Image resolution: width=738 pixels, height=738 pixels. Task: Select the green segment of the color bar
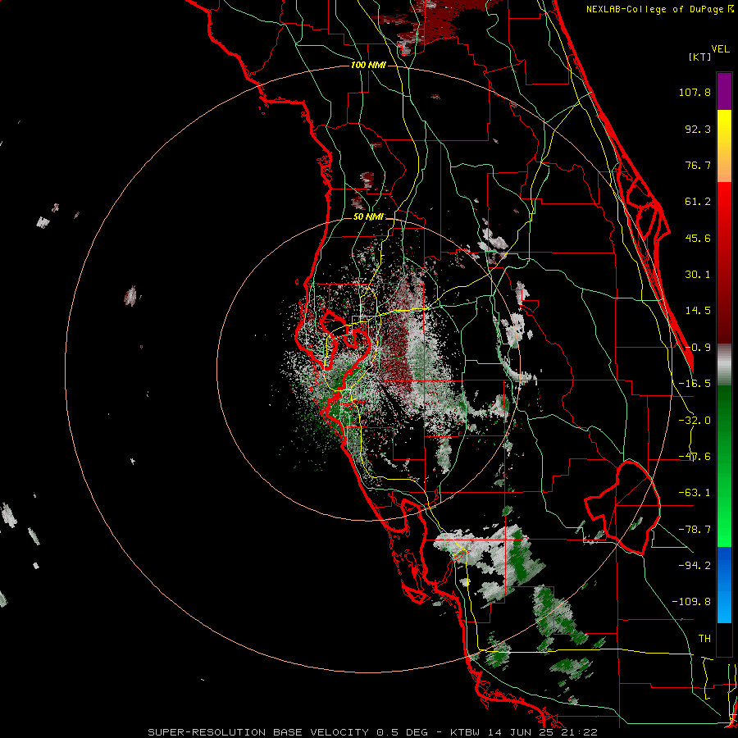point(724,466)
